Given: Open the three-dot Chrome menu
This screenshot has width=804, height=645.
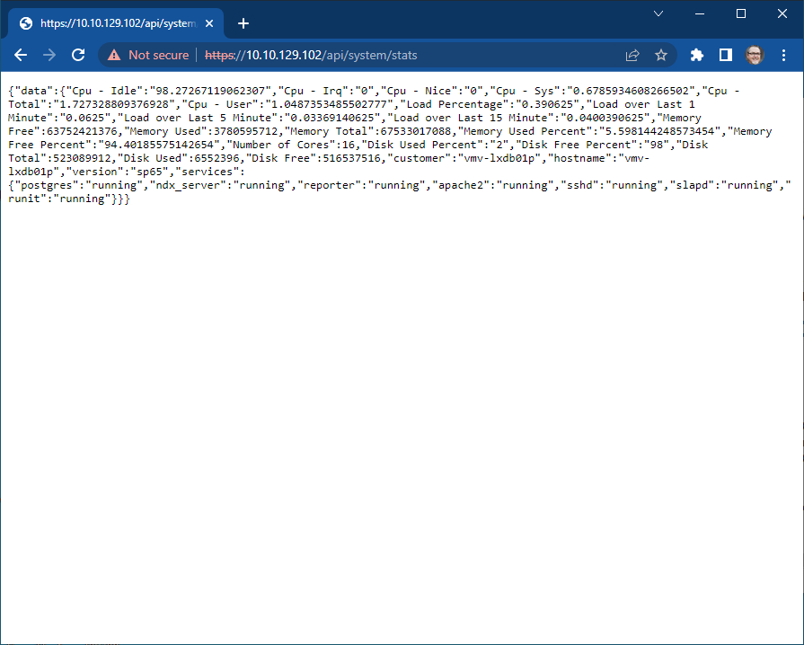Looking at the screenshot, I should [784, 55].
